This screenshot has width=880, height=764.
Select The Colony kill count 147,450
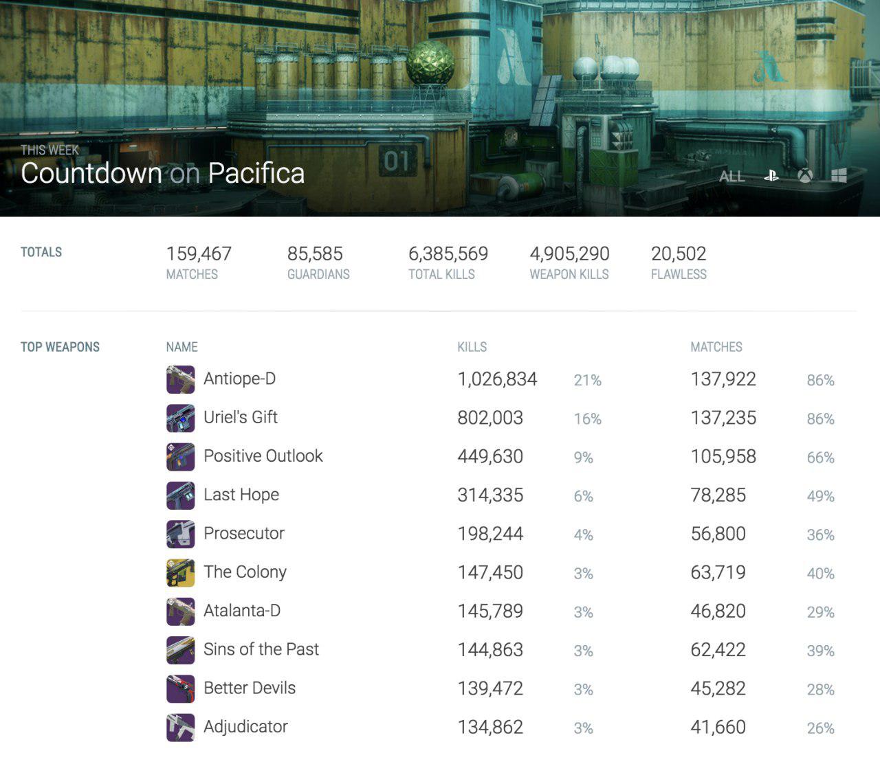(490, 572)
